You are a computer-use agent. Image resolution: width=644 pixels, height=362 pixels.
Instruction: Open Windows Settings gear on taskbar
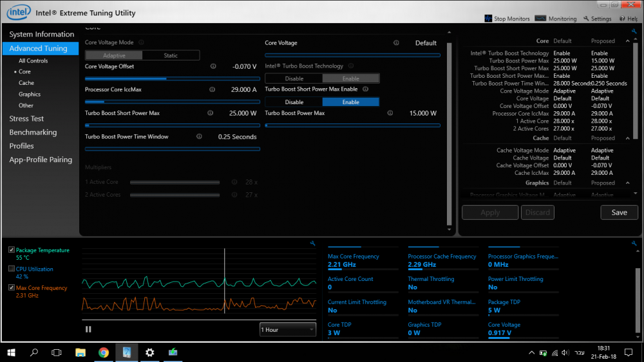coord(150,352)
